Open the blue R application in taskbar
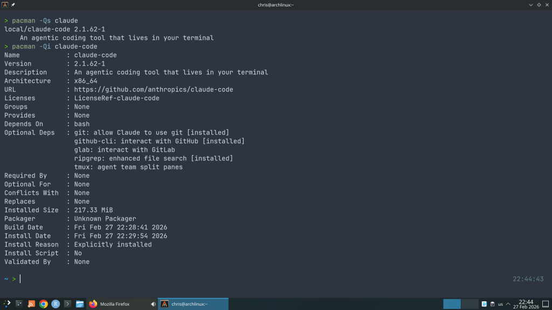Image resolution: width=552 pixels, height=310 pixels. click(56, 304)
